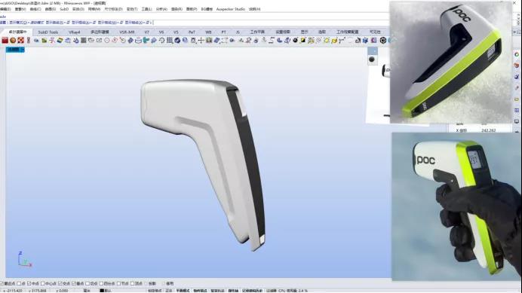
Task: Switch to the SubD Tools toolbar tab
Action: (x=48, y=32)
